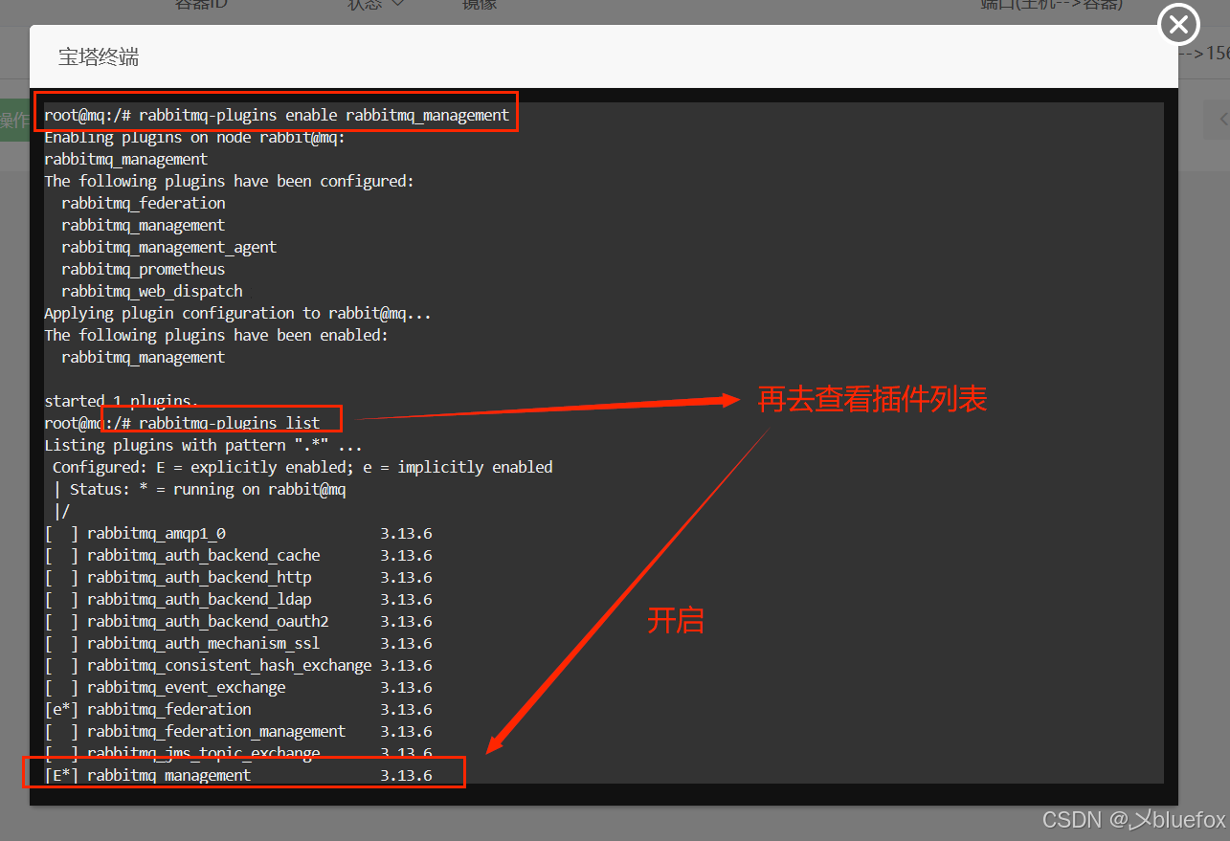The width and height of the screenshot is (1230, 841).
Task: Click rabbitmq_prometheus in the configured list
Action: tap(144, 270)
